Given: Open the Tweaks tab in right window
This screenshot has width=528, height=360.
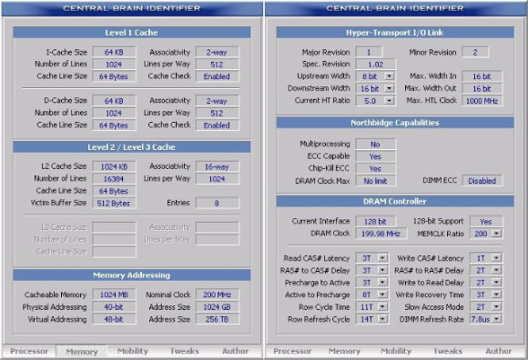Looking at the screenshot, I should point(448,351).
